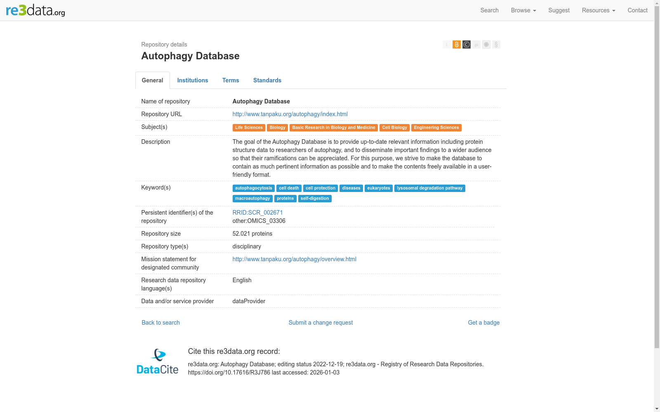The width and height of the screenshot is (660, 412).
Task: Click the dark copyright license icon
Action: click(x=467, y=44)
